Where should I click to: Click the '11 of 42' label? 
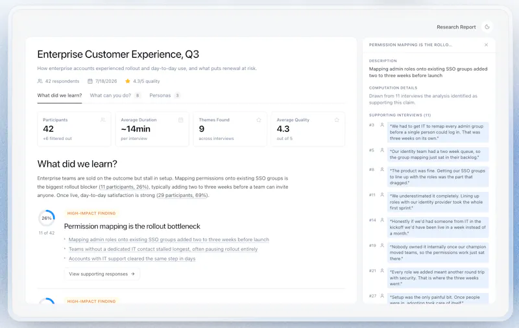pos(47,233)
